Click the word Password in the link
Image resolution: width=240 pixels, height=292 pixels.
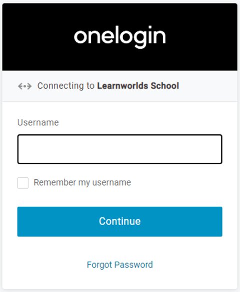click(x=133, y=265)
